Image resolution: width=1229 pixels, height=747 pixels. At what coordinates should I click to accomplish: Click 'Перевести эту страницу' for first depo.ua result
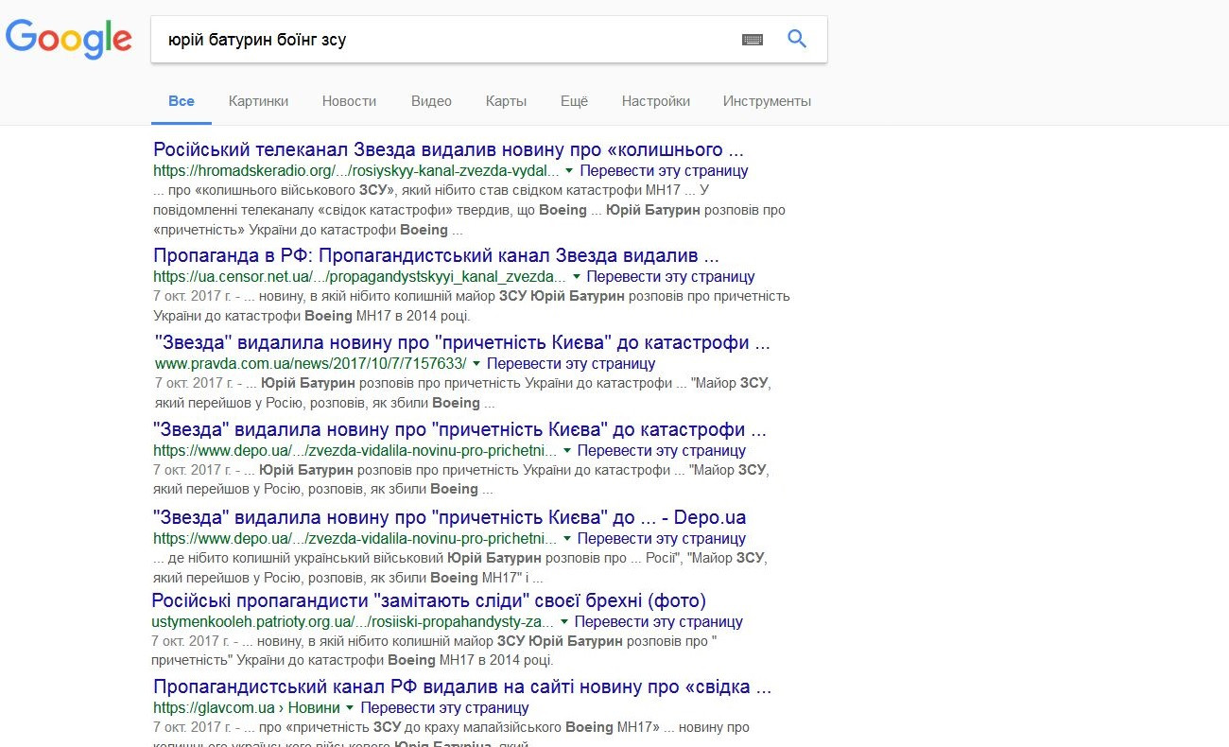pos(662,451)
